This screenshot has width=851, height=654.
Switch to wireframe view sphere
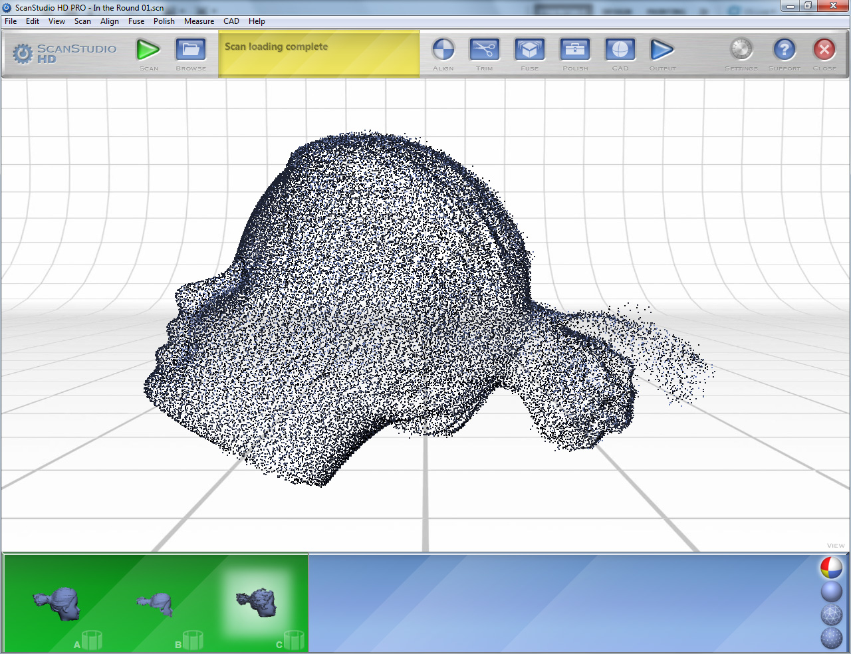click(831, 614)
